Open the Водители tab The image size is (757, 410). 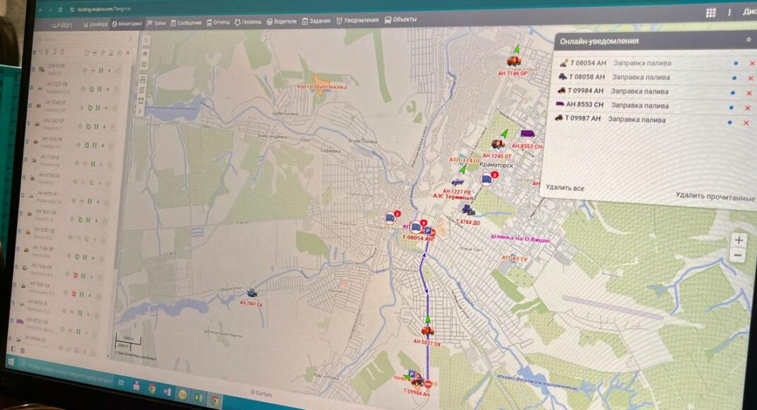(282, 21)
